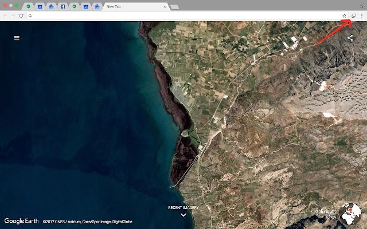The height and width of the screenshot is (229, 367).
Task: Switch to the Inbox tab left of Facebook
Action: pos(51,6)
